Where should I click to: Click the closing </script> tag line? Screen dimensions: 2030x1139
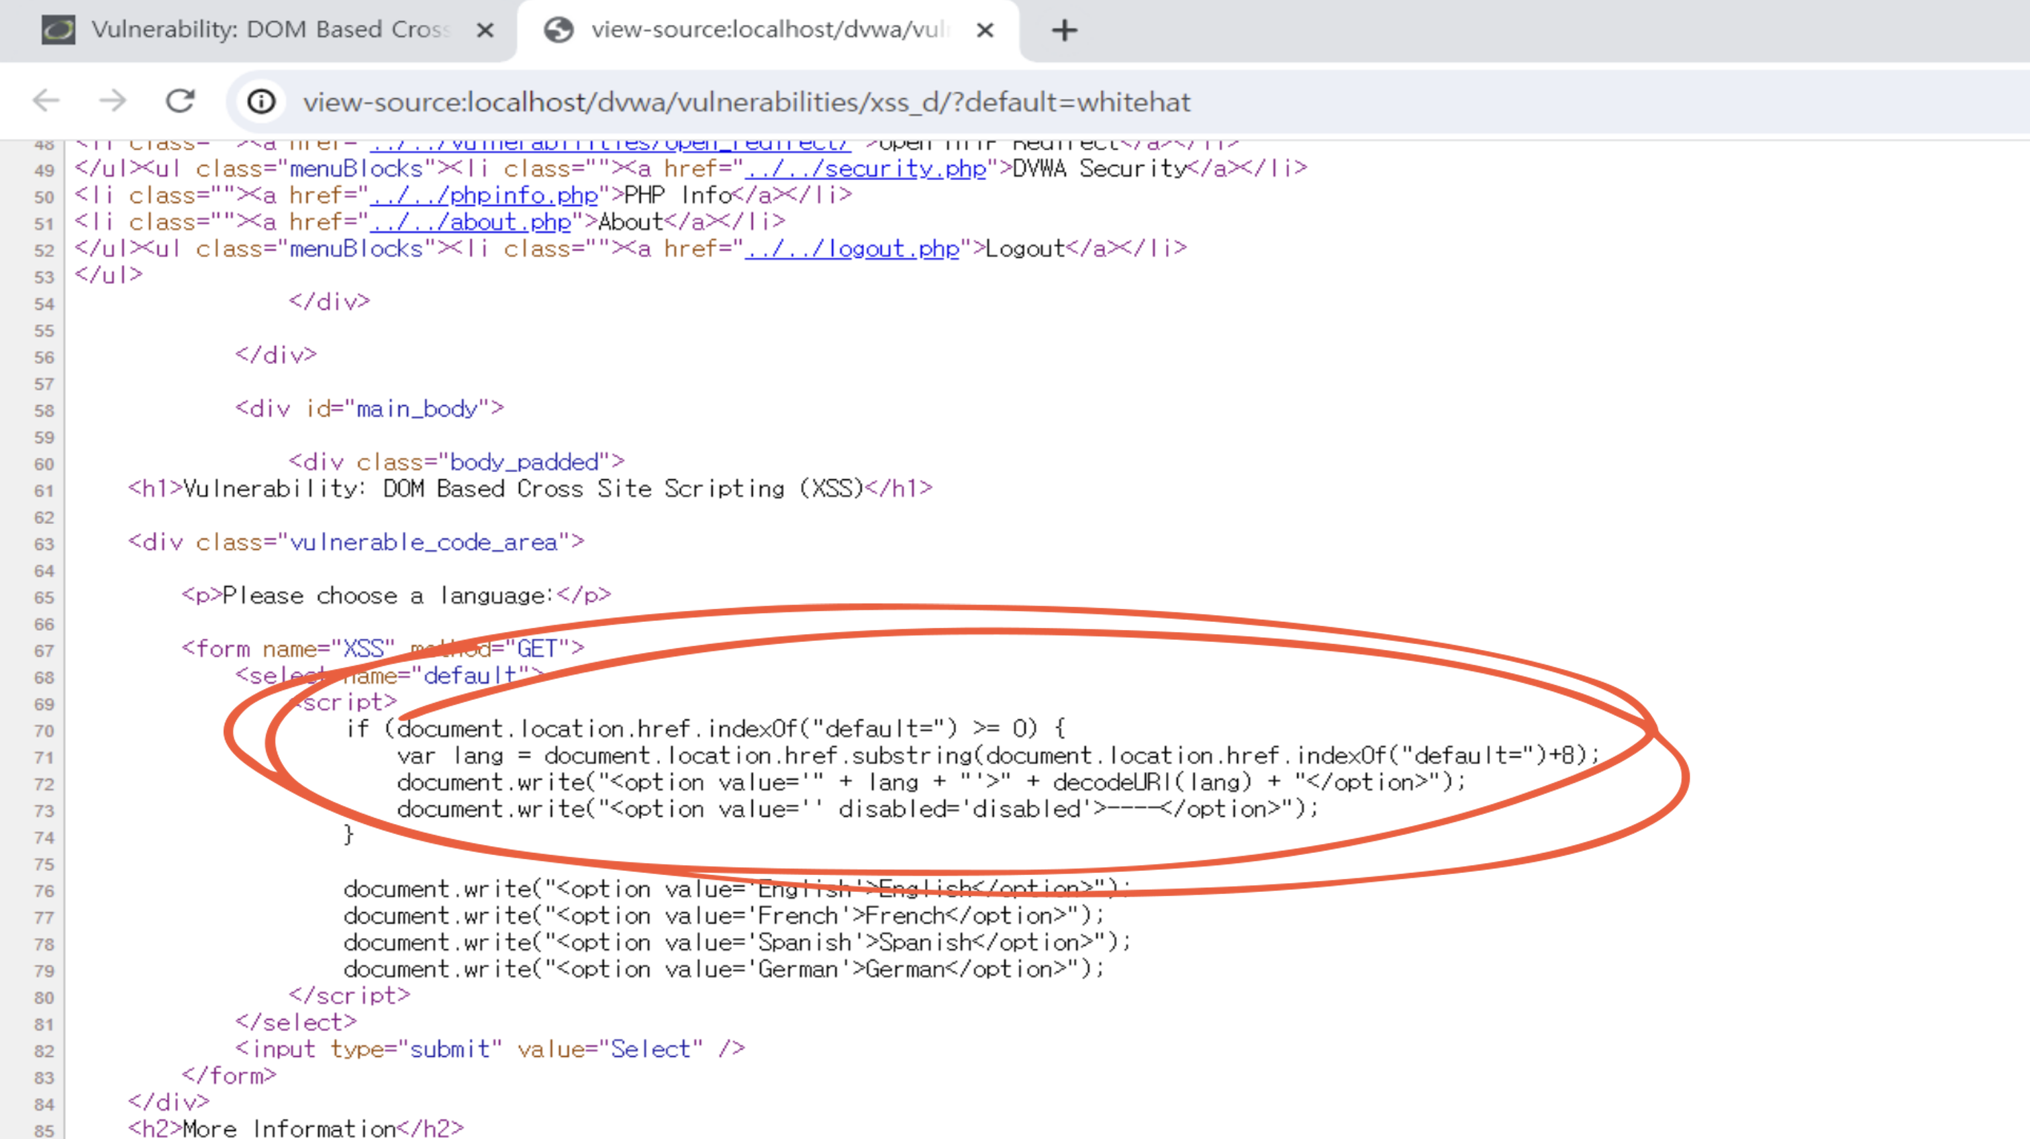tap(349, 997)
